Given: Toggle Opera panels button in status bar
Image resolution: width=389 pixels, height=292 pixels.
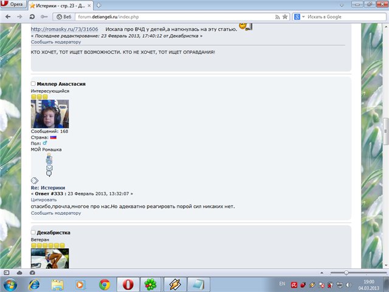Looking at the screenshot, I should click(7, 273).
